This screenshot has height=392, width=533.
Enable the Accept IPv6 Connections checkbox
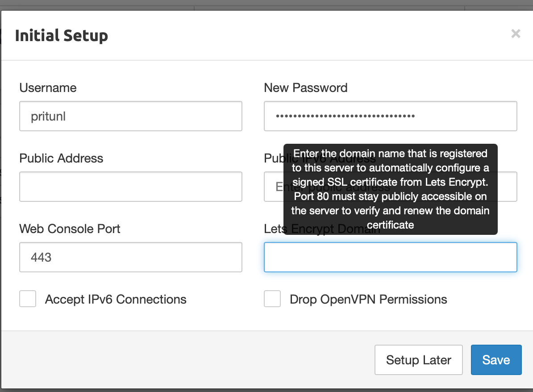[28, 299]
